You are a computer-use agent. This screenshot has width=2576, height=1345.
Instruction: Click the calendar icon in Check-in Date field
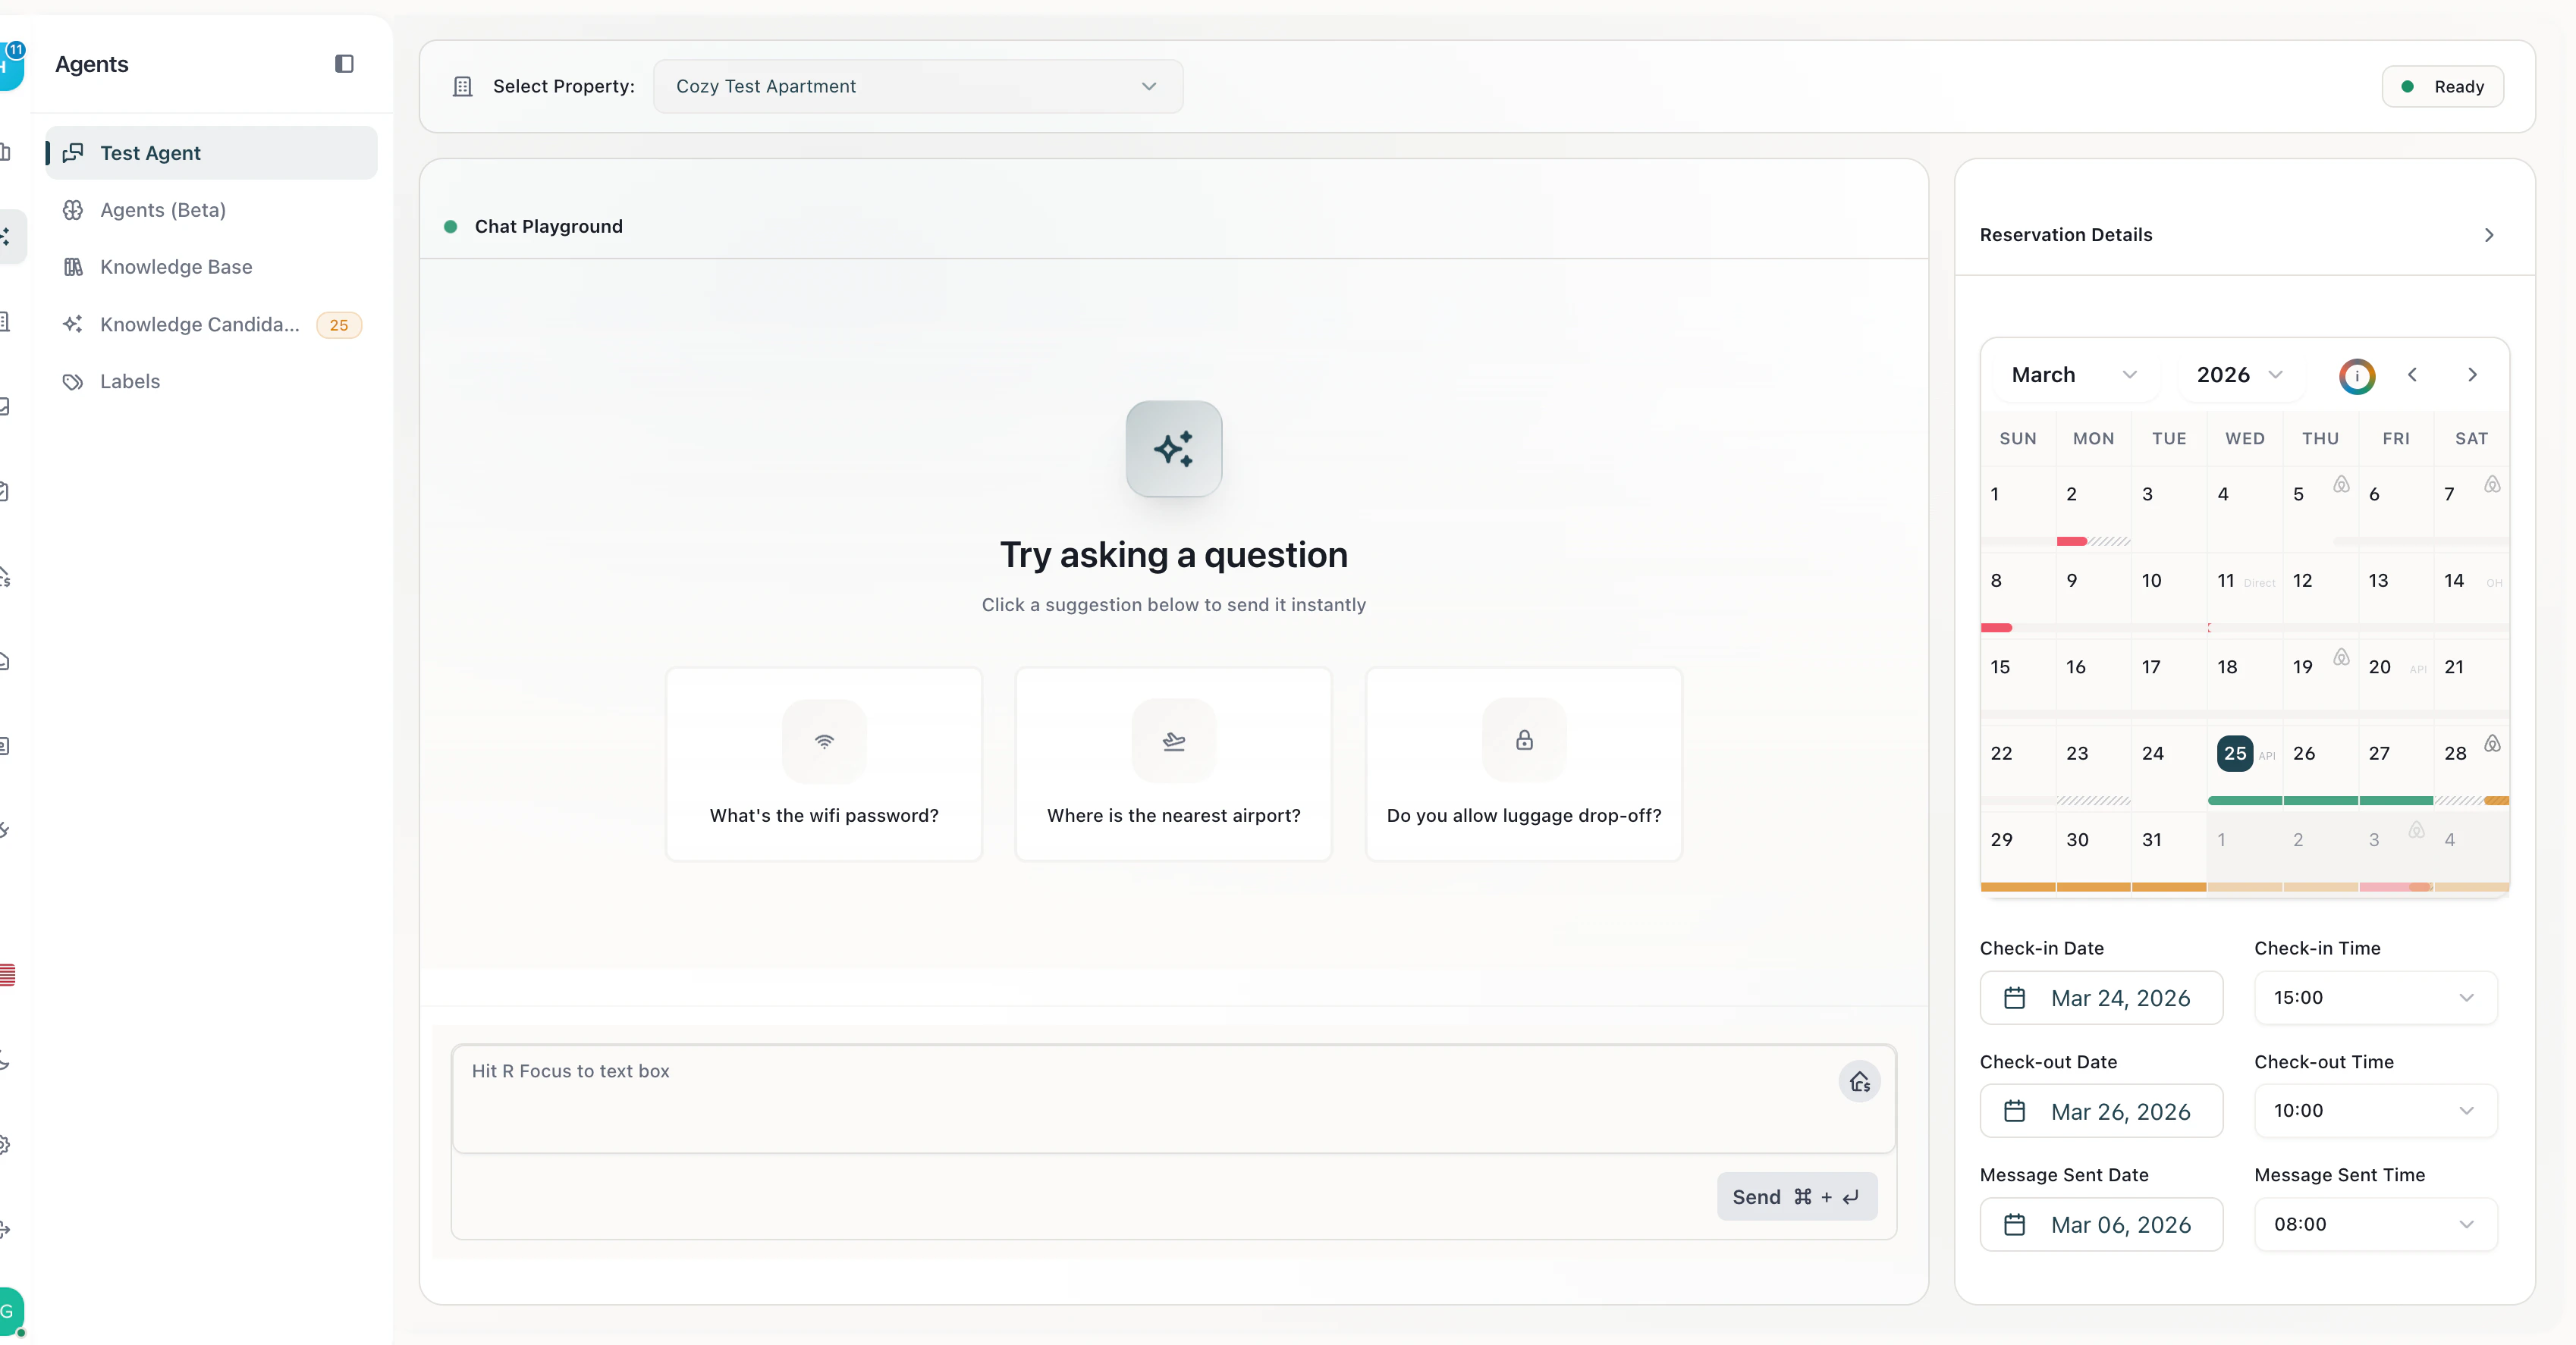tap(2014, 999)
